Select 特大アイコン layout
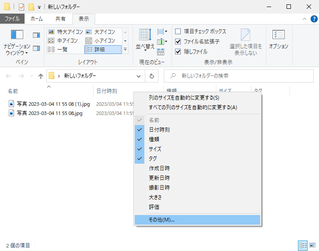The height and width of the screenshot is (251, 319). point(65,32)
